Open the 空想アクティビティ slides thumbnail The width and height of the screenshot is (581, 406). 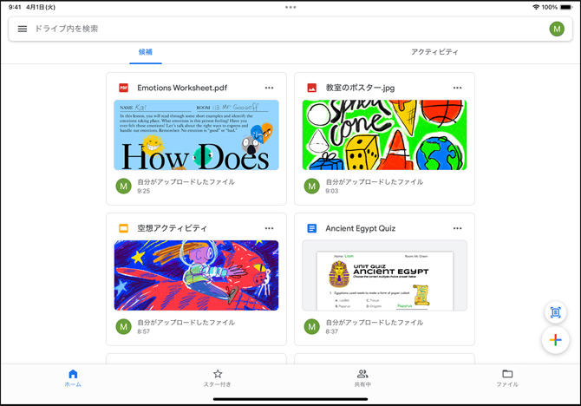pyautogui.click(x=197, y=275)
